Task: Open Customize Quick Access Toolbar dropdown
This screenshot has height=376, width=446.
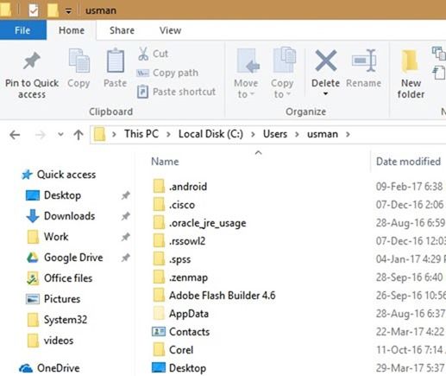Action: click(x=68, y=11)
